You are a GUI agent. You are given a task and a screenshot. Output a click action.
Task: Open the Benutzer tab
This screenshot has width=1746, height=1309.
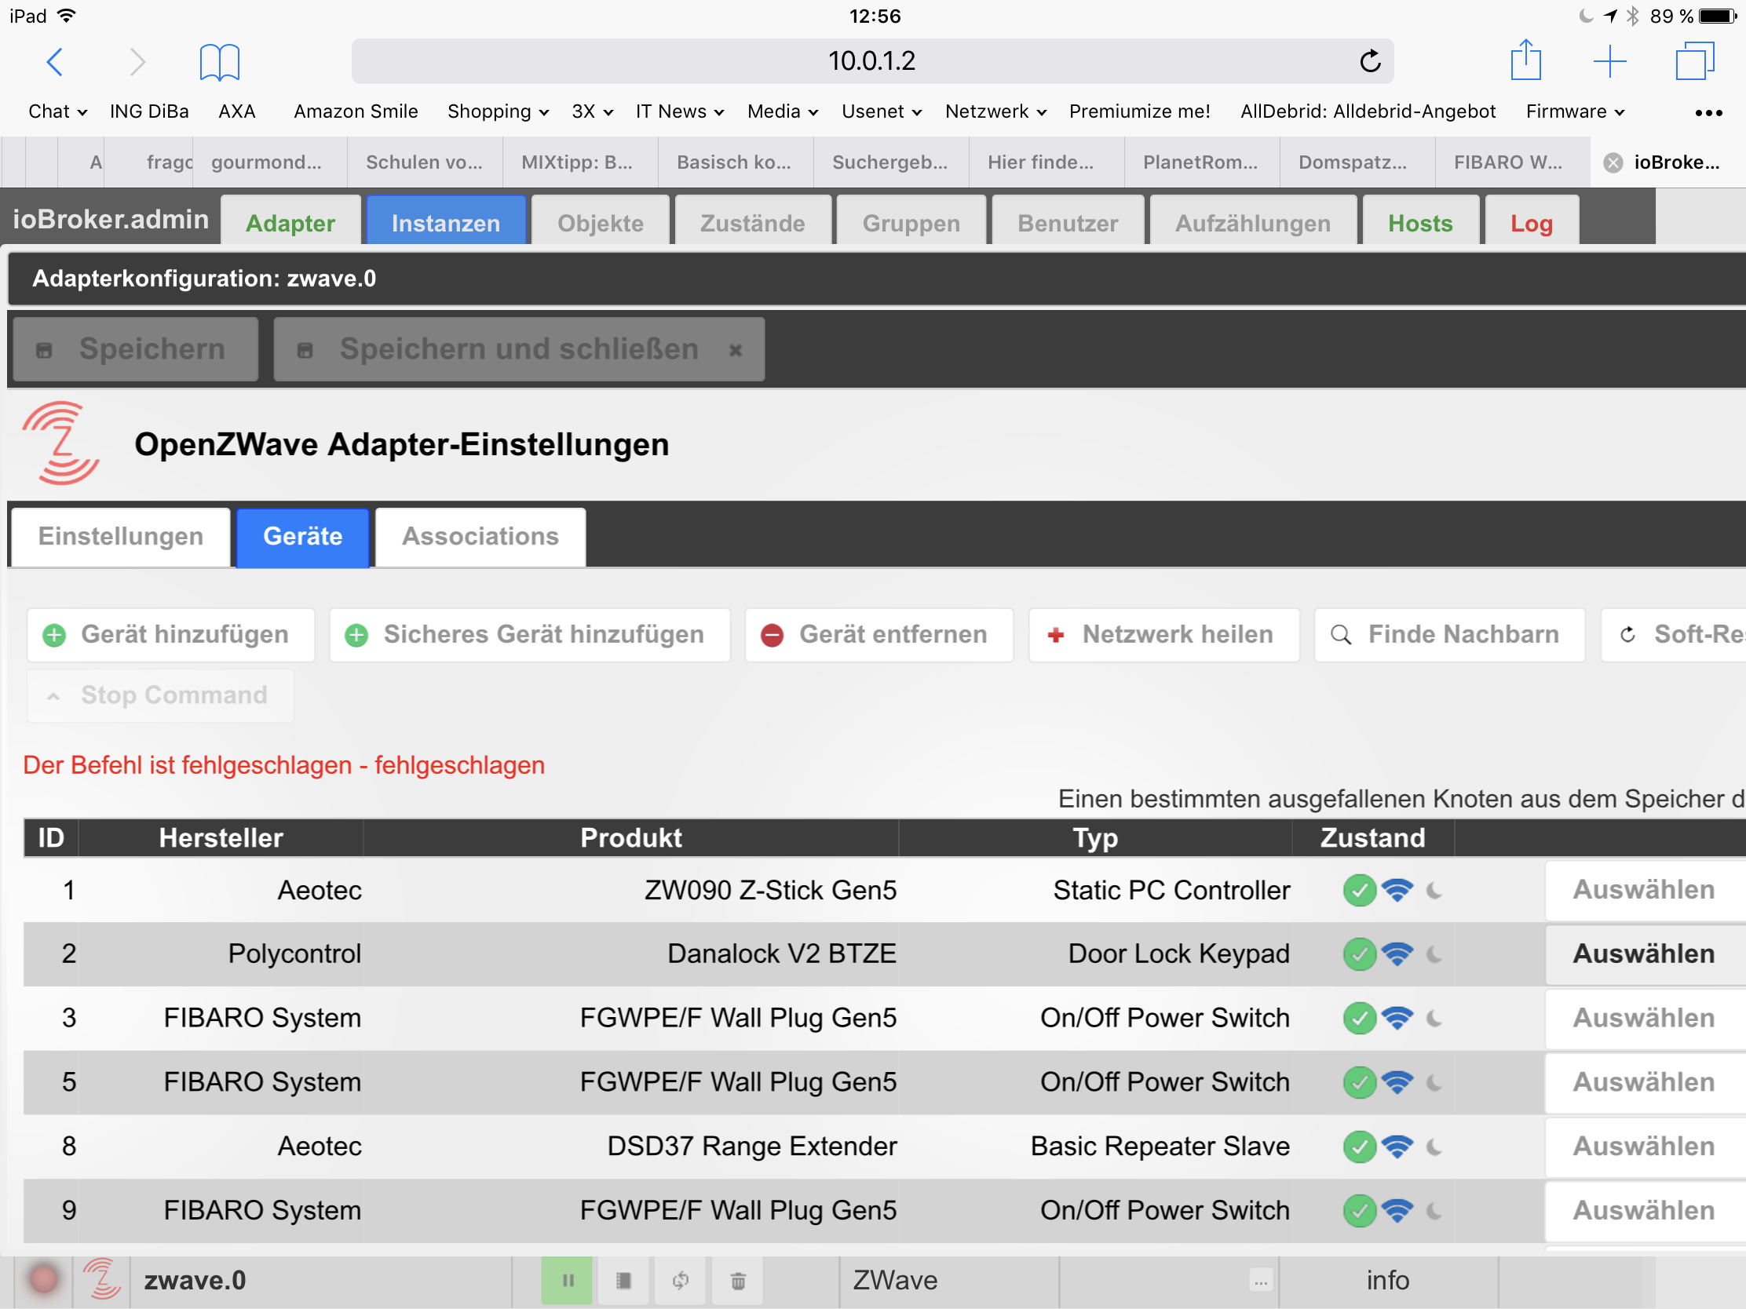click(x=1067, y=223)
